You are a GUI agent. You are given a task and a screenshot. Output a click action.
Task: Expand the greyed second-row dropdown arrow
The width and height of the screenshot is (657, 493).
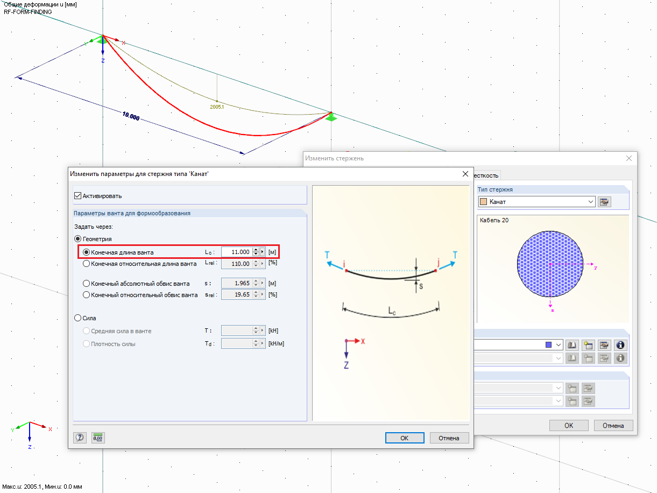(x=559, y=358)
